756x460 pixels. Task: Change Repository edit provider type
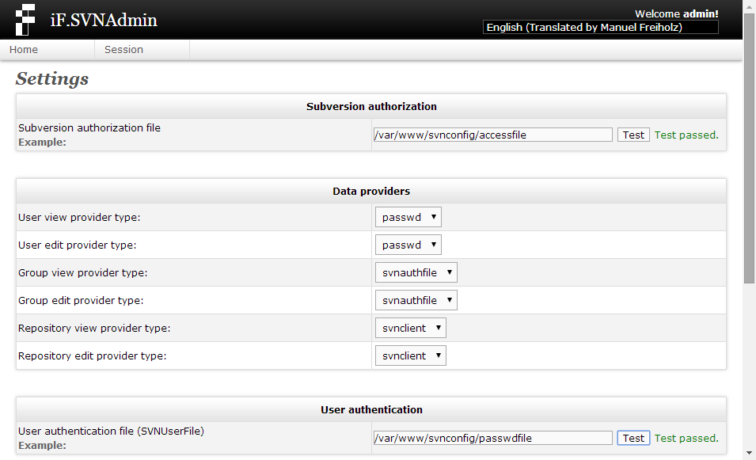point(411,355)
